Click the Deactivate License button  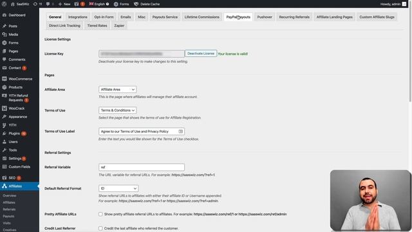[201, 53]
